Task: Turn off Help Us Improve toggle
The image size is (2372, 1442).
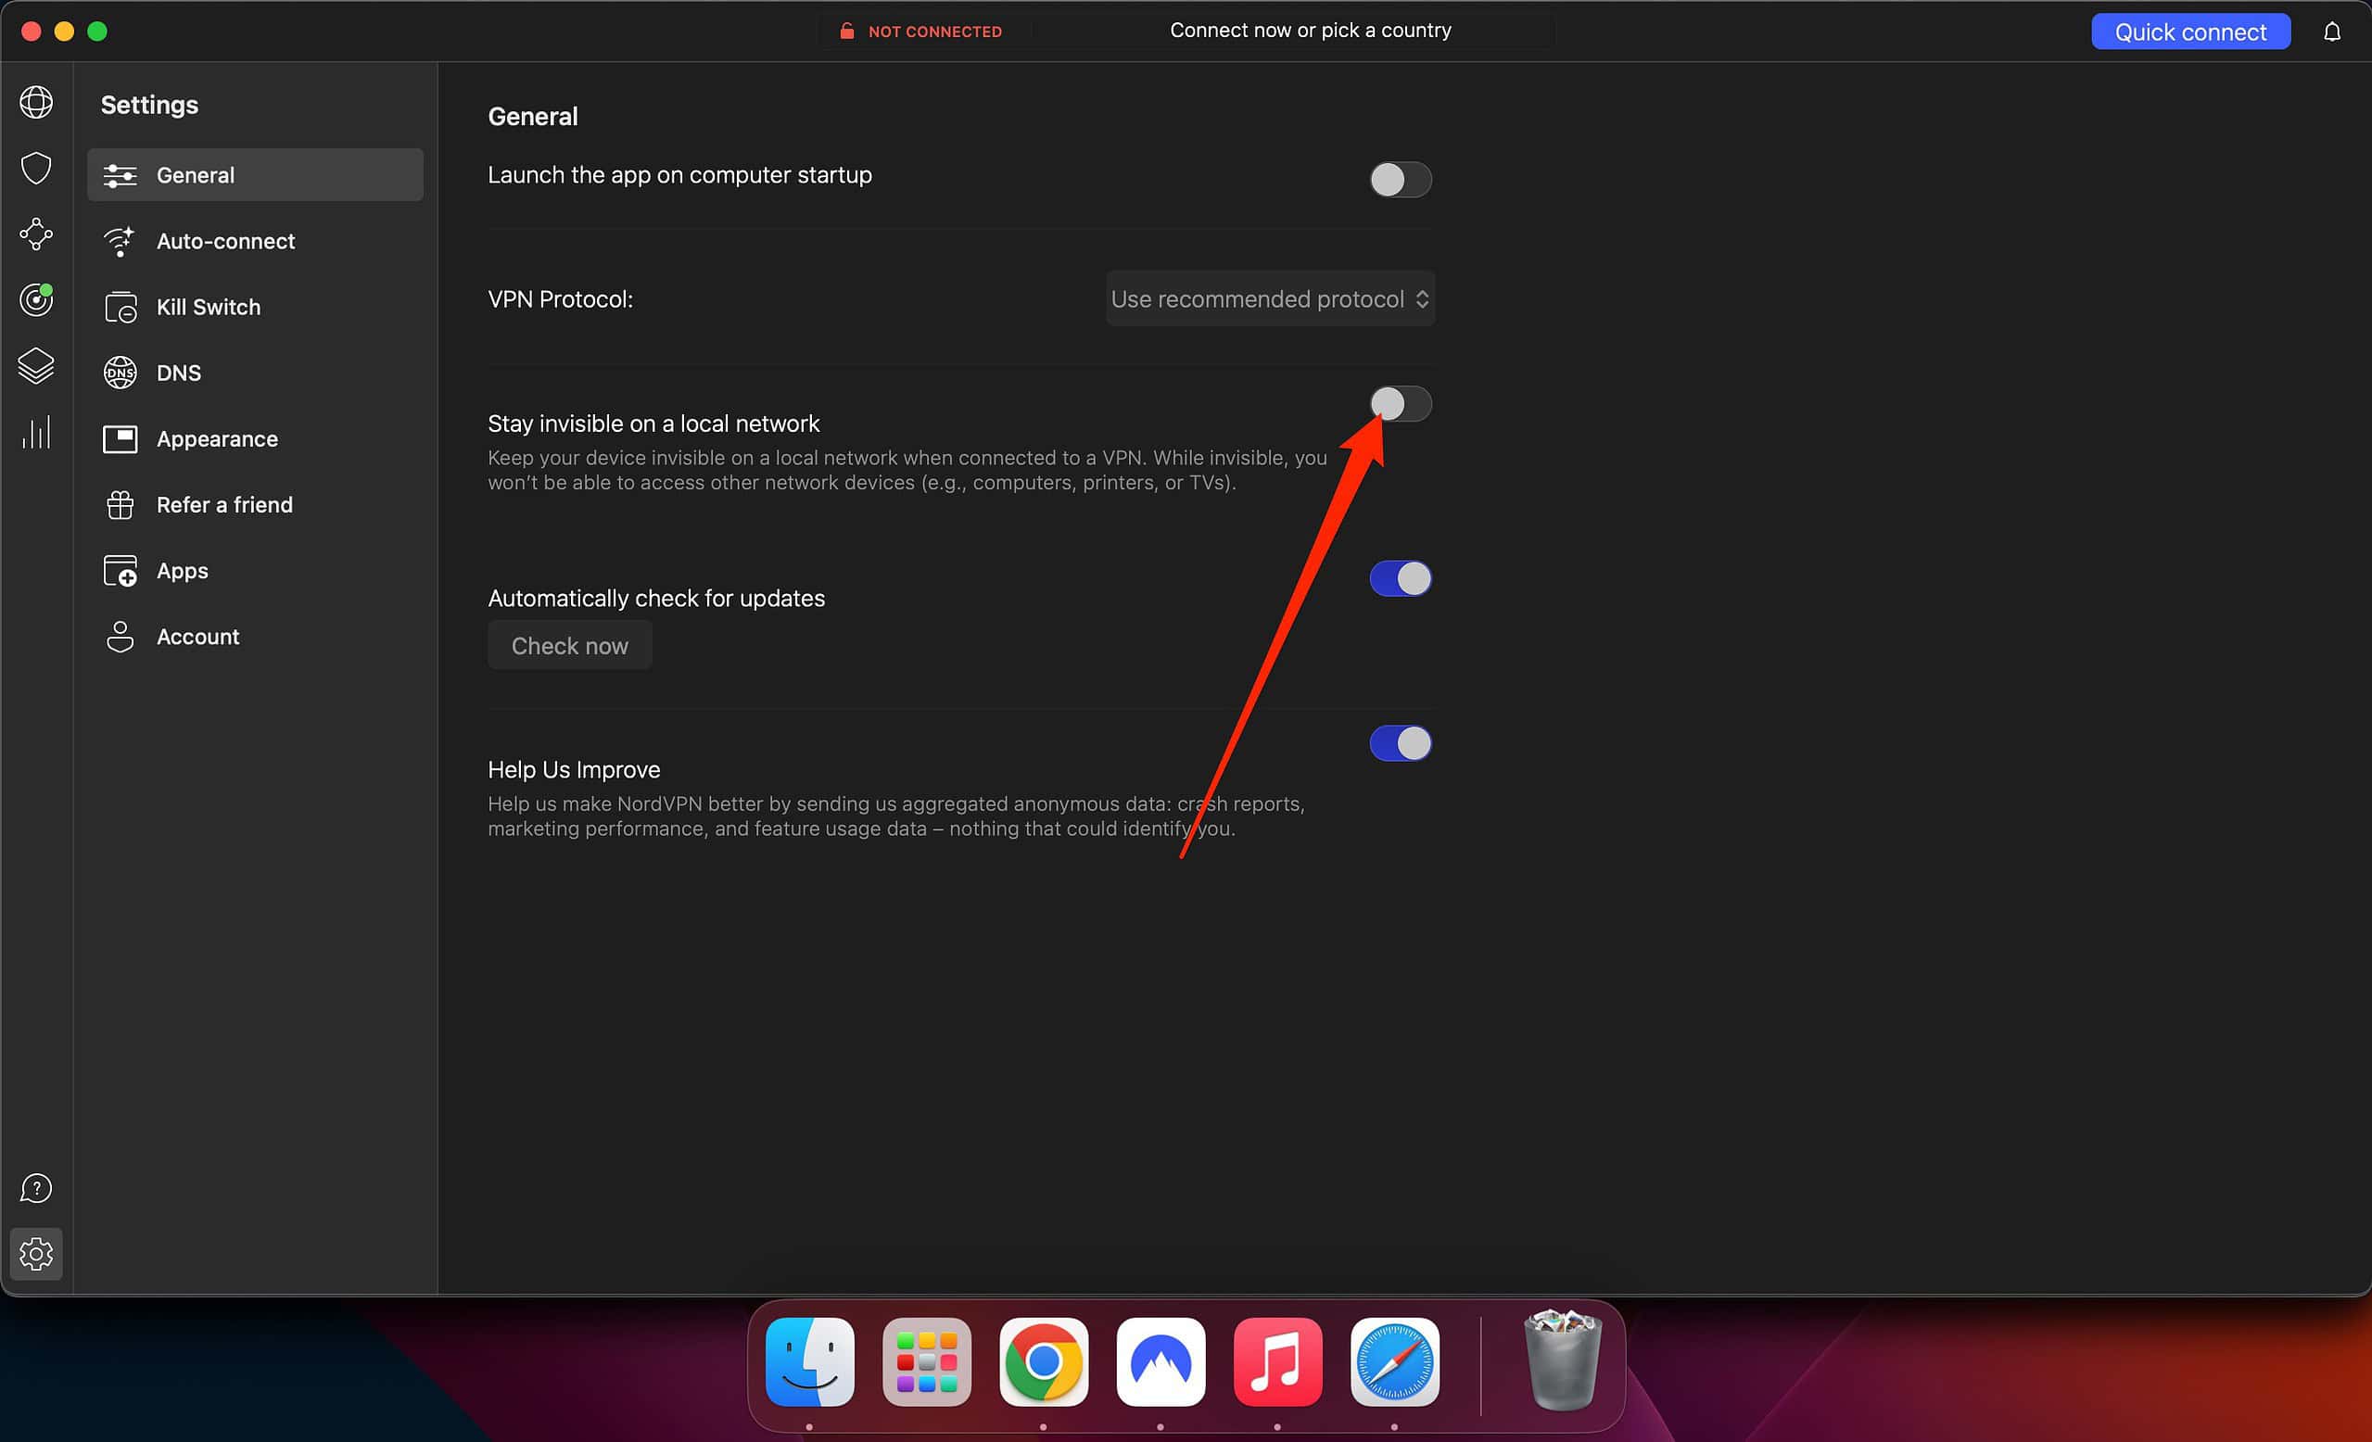Action: click(1400, 743)
